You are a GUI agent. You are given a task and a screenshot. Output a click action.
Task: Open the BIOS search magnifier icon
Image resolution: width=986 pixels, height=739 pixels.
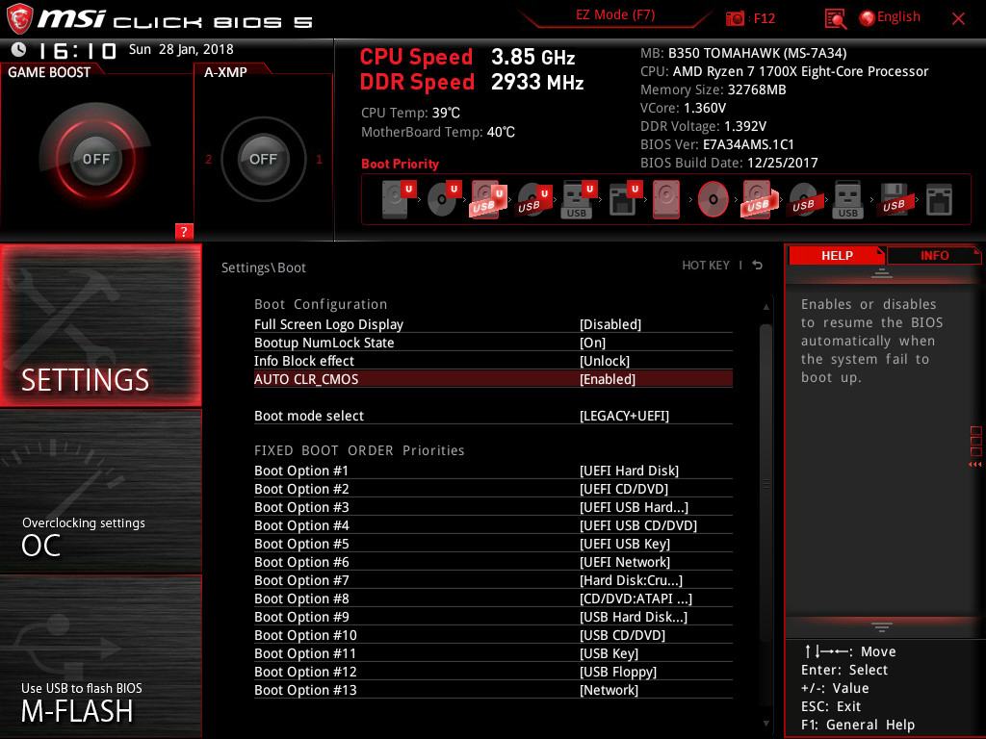(835, 18)
